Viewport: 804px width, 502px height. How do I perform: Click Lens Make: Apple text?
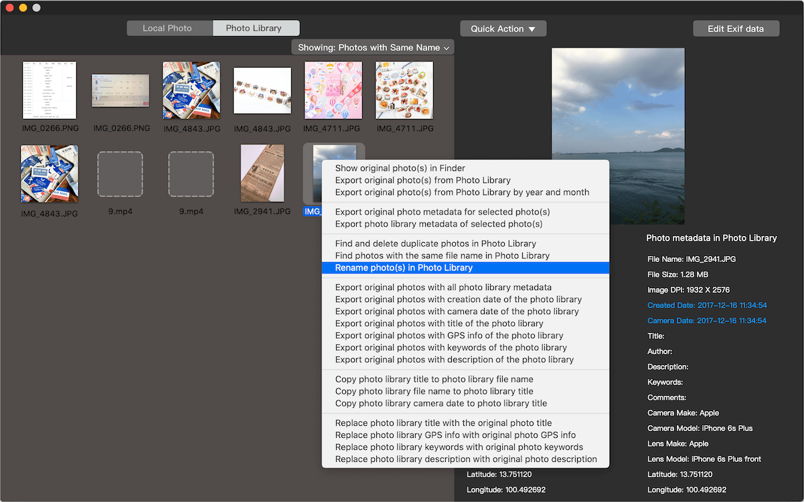tap(677, 444)
